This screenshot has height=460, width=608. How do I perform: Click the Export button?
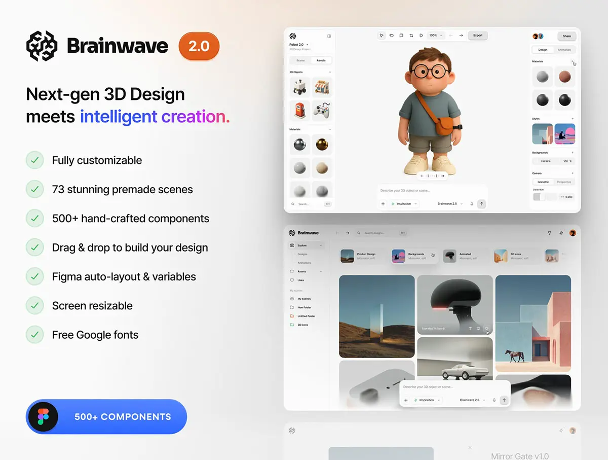(478, 36)
